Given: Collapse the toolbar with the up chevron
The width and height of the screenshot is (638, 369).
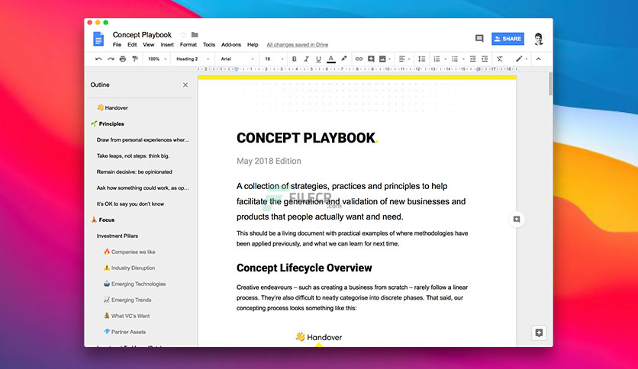Looking at the screenshot, I should tap(538, 59).
